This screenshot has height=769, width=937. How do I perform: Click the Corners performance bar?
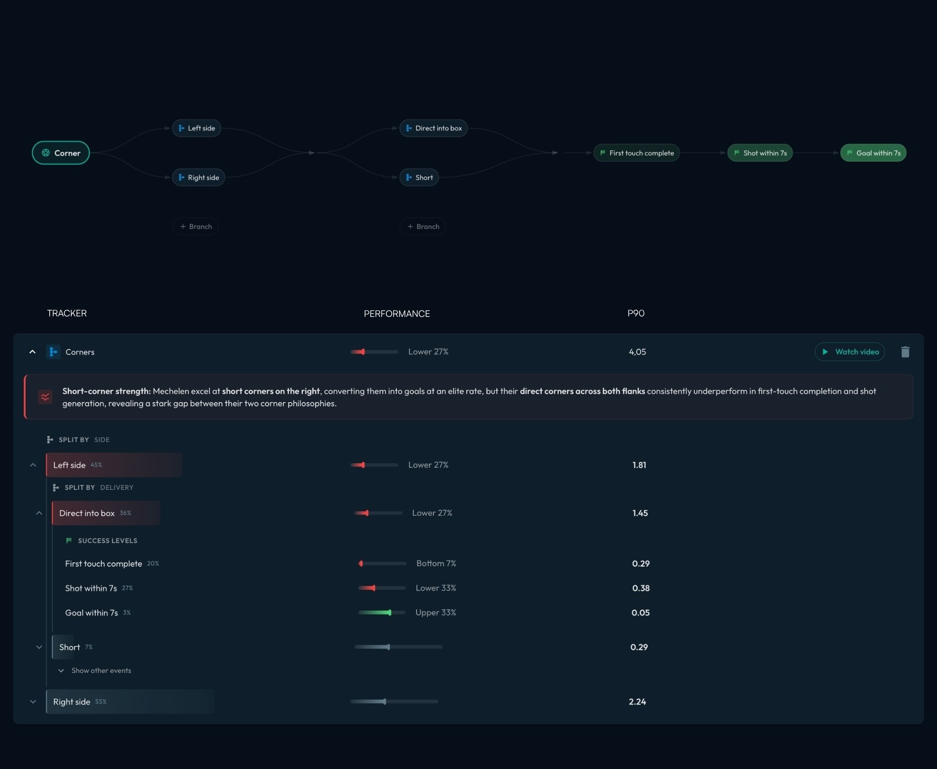(374, 352)
